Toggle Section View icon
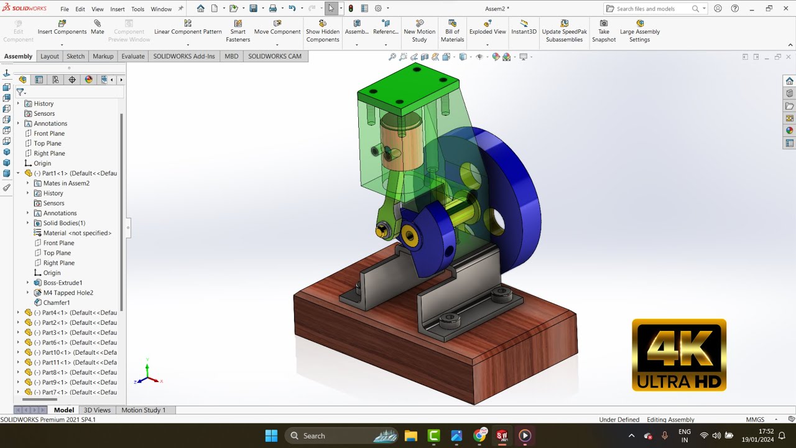Image resolution: width=796 pixels, height=448 pixels. 424,57
